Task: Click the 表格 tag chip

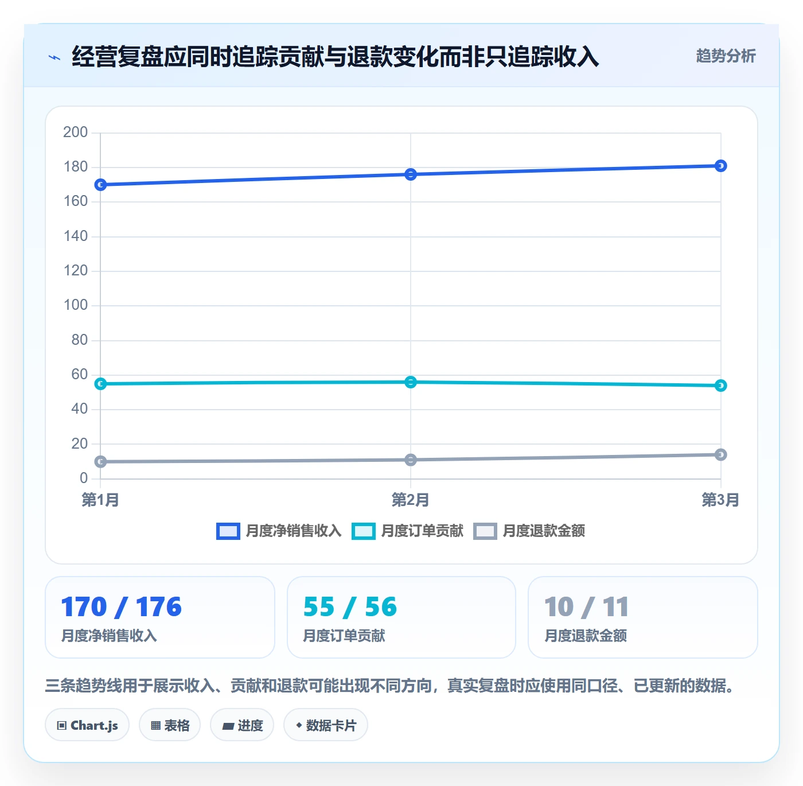Action: tap(170, 725)
